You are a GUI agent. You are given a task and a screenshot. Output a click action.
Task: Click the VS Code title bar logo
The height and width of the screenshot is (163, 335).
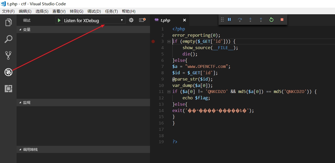(4, 4)
